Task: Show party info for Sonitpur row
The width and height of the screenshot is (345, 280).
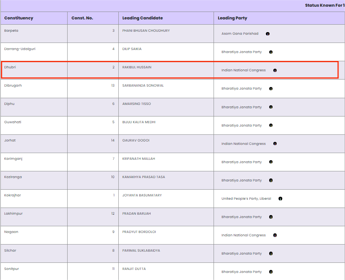Action: point(271,272)
